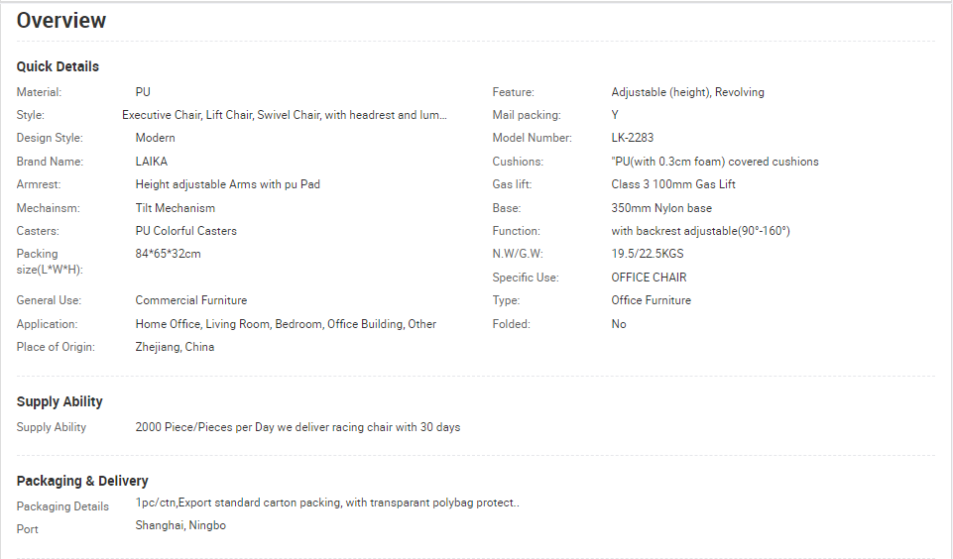Click the Port value Shanghai, Ningbo
Viewport: 953px width, 559px height.
[x=180, y=525]
